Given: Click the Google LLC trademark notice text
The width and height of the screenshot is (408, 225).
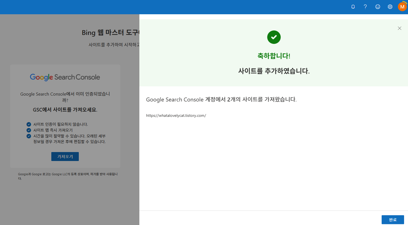Looking at the screenshot, I should tap(68, 176).
